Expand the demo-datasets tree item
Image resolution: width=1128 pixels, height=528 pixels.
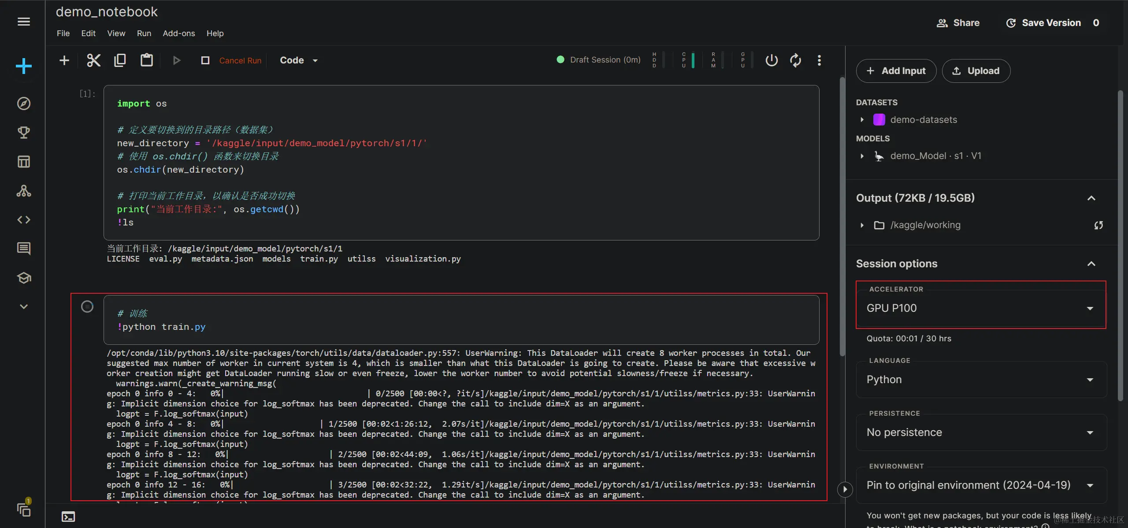pyautogui.click(x=862, y=120)
